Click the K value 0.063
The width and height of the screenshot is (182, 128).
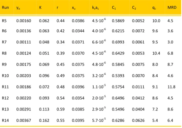coord(44,31)
